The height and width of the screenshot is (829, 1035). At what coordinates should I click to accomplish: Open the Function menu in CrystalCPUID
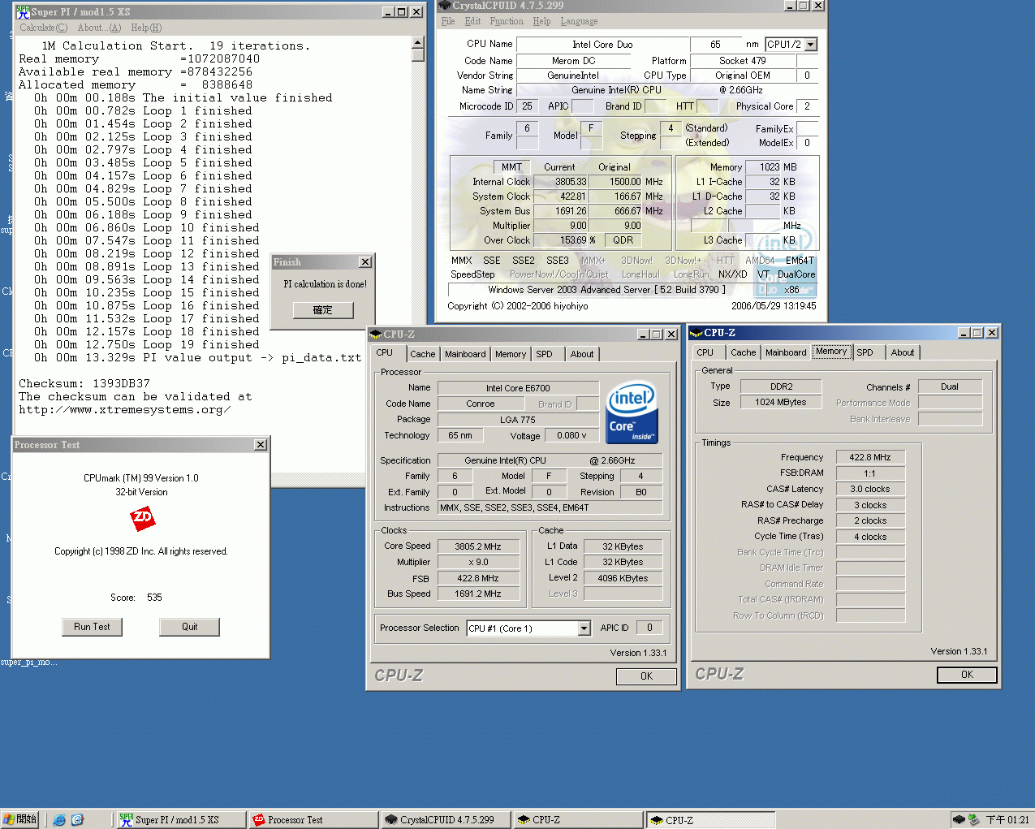point(507,21)
